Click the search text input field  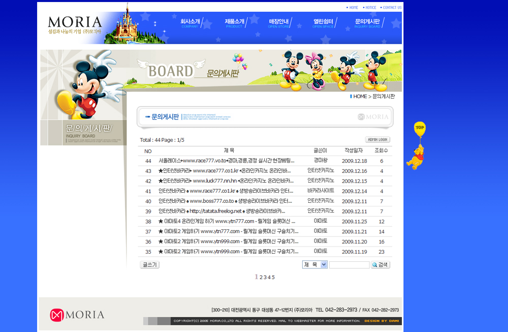(x=349, y=265)
